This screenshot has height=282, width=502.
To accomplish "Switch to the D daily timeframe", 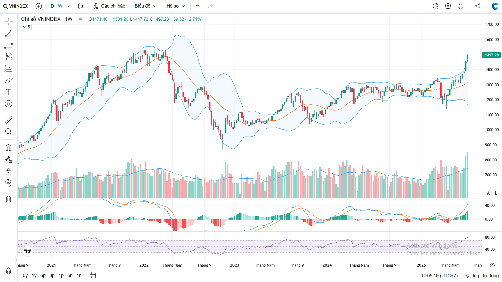I will pyautogui.click(x=52, y=6).
